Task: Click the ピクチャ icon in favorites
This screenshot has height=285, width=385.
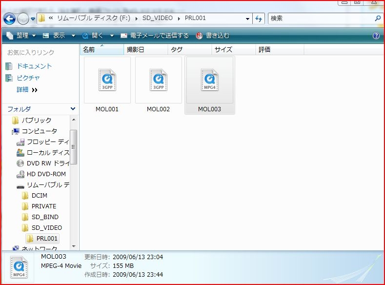Action: (9, 78)
